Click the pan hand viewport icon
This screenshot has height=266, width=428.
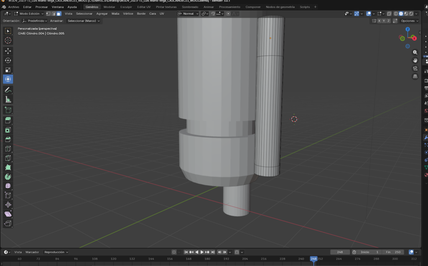click(x=415, y=60)
